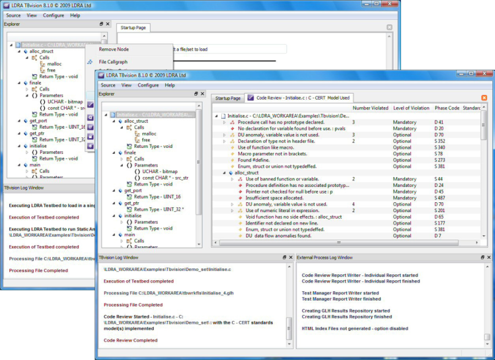
Task: Expand Calls under finale in front Explorer
Action: (x=122, y=159)
